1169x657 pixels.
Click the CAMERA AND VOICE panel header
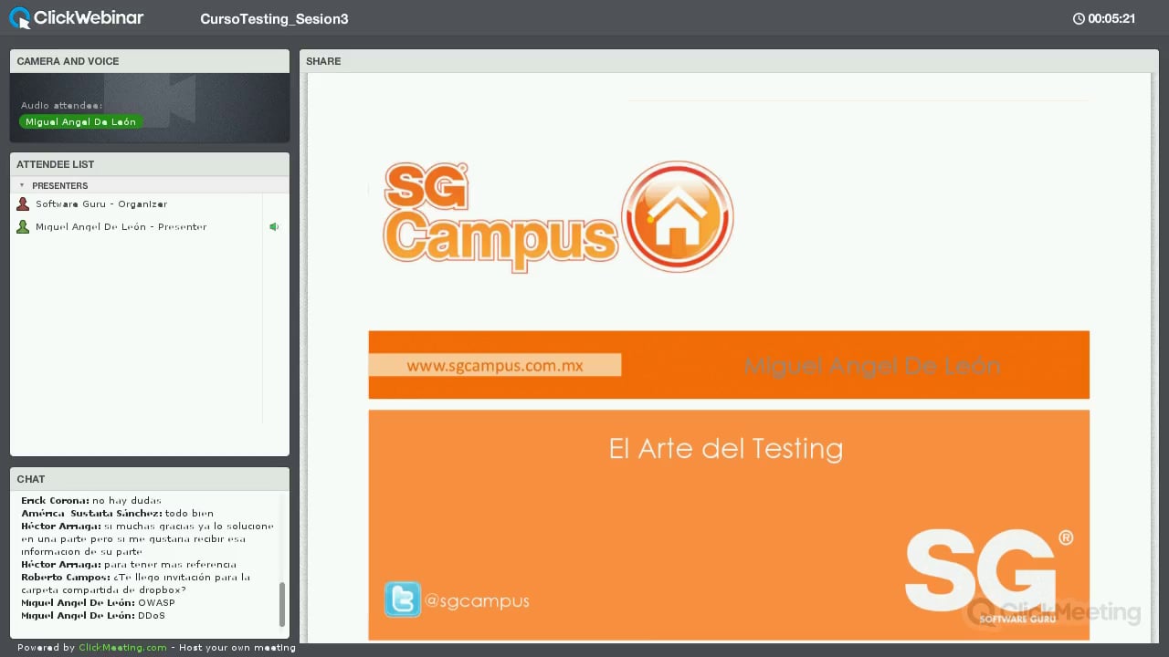coord(150,61)
